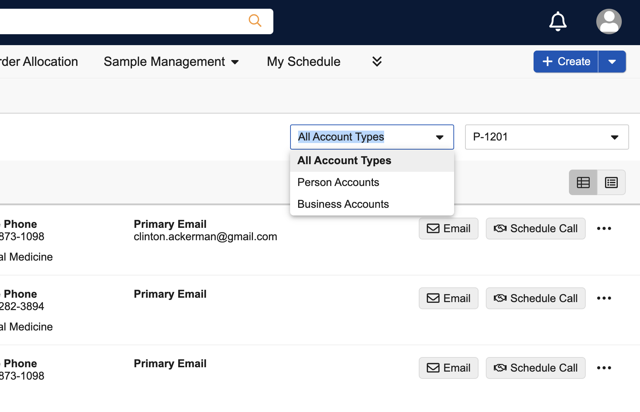Click the search magnifier icon
The height and width of the screenshot is (412, 640).
(255, 21)
